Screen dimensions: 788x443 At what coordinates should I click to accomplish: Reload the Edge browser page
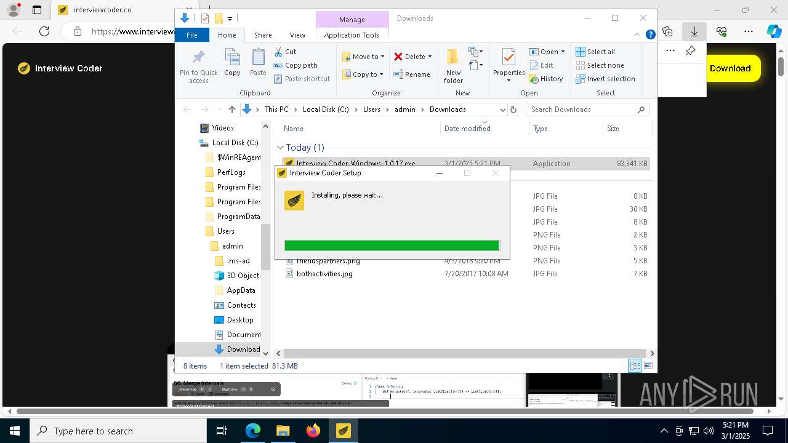[x=44, y=31]
